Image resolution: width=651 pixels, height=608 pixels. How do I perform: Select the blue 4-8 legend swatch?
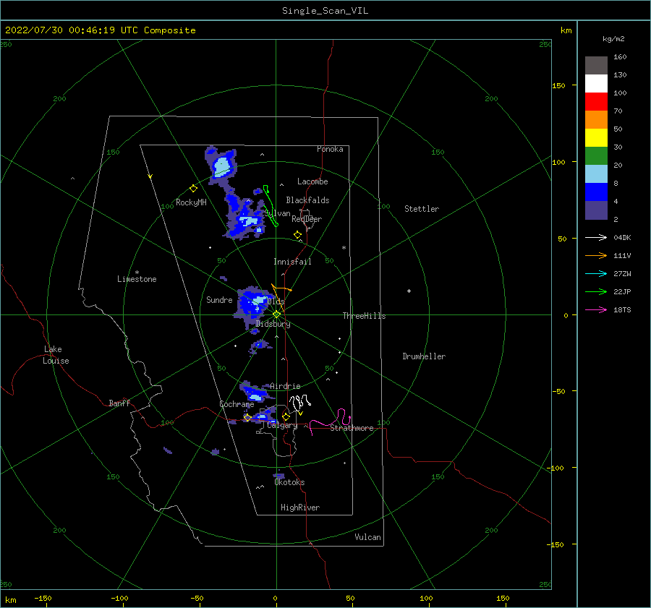(x=596, y=192)
